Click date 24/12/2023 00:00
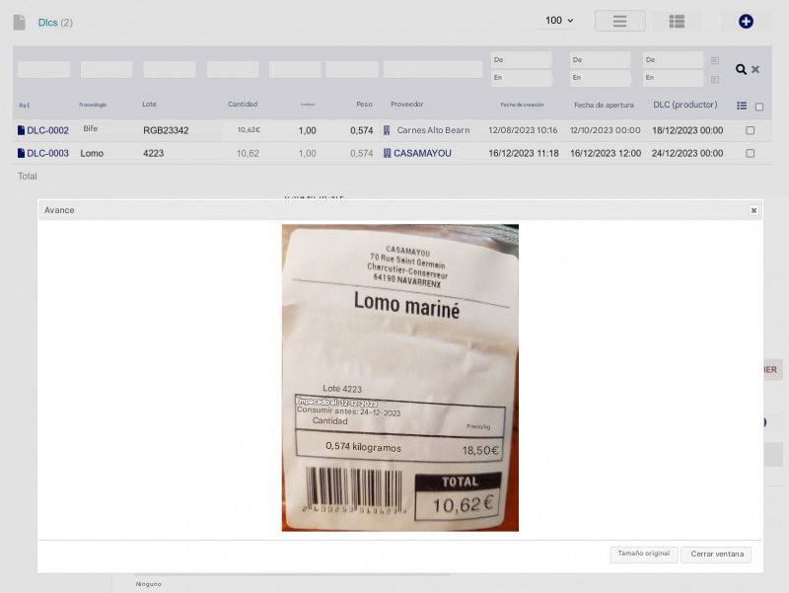Screen dimensions: 789x593 point(687,153)
